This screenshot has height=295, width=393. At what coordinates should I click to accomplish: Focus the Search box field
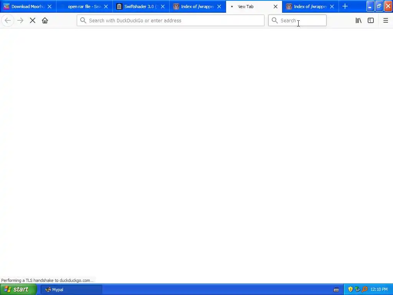pos(297,20)
